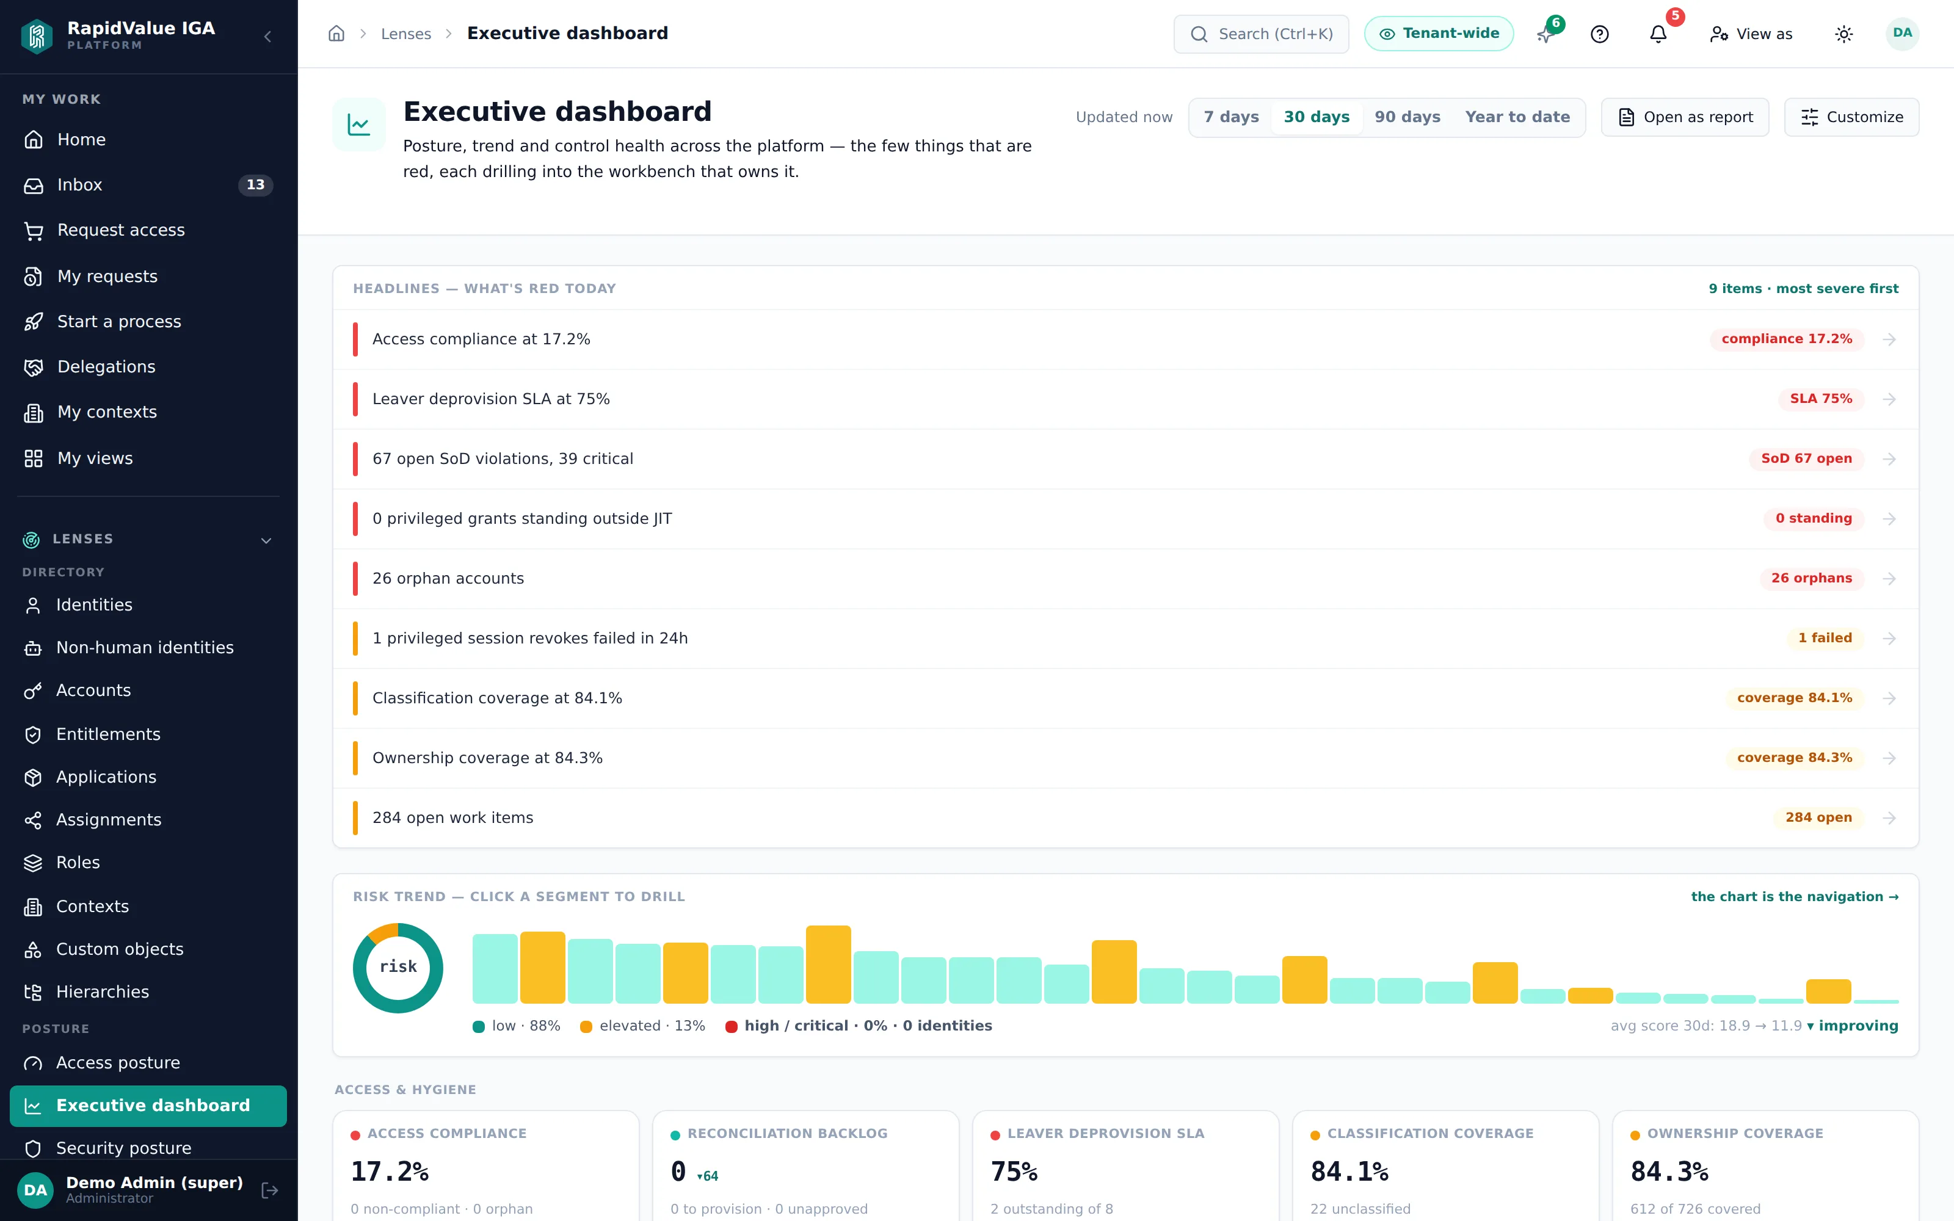The image size is (1954, 1221).
Task: Open the DA user avatar menu
Action: [x=1902, y=34]
